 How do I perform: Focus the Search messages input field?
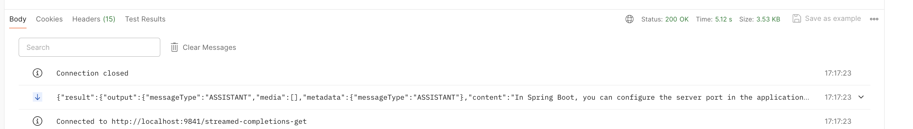tap(89, 47)
